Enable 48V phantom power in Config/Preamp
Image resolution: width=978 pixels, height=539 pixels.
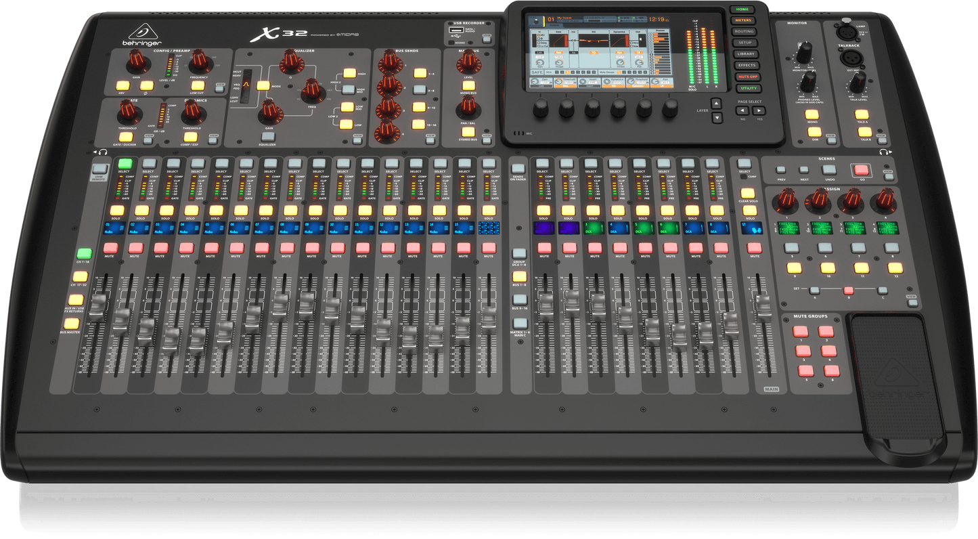(123, 85)
